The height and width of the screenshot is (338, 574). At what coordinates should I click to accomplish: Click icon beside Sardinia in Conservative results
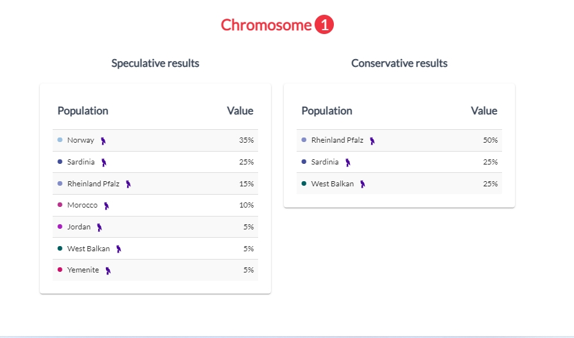[x=348, y=163]
